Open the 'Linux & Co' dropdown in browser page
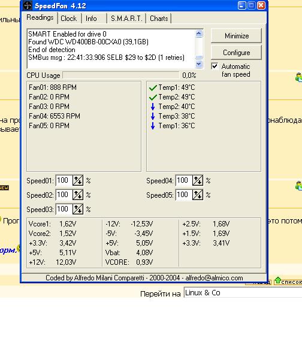This screenshot has width=302, height=348. pyautogui.click(x=243, y=293)
